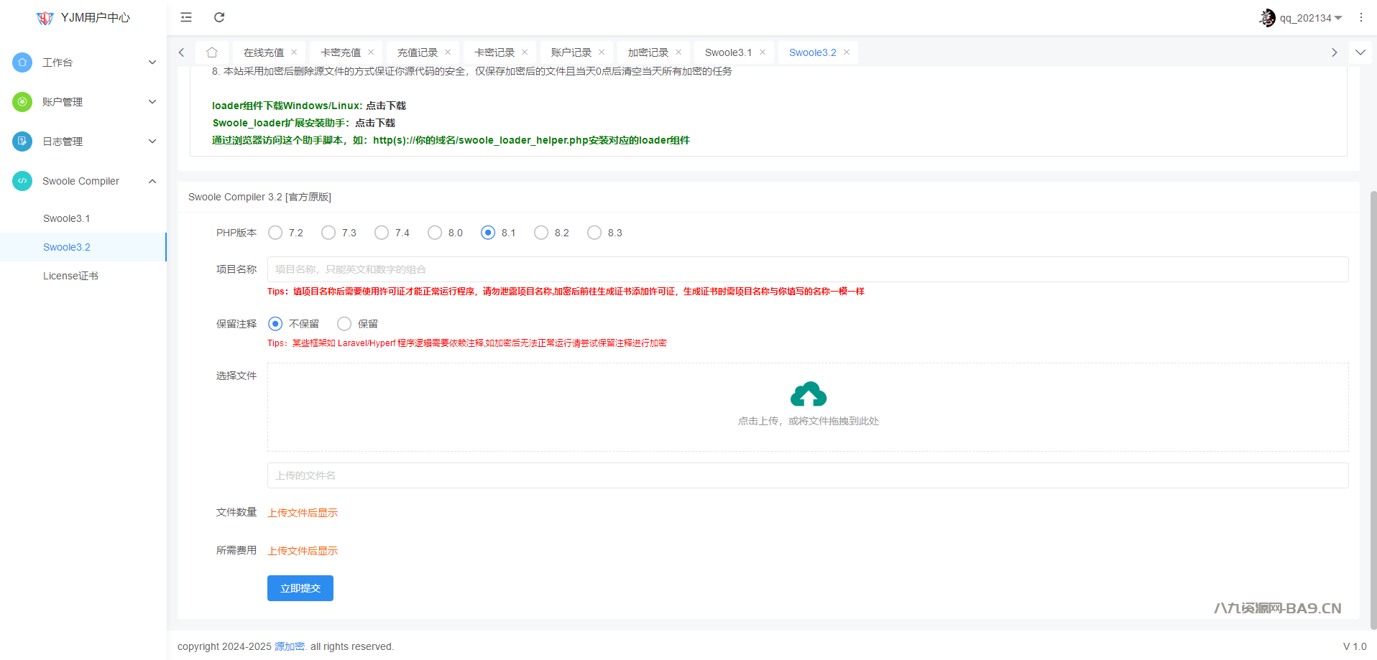The height and width of the screenshot is (660, 1377).
Task: Click the cloud upload icon
Action: pyautogui.click(x=808, y=394)
